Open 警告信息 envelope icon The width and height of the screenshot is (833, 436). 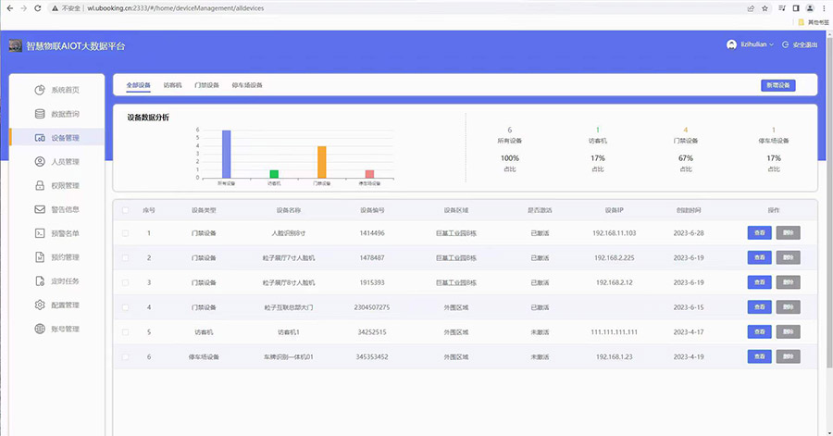40,209
